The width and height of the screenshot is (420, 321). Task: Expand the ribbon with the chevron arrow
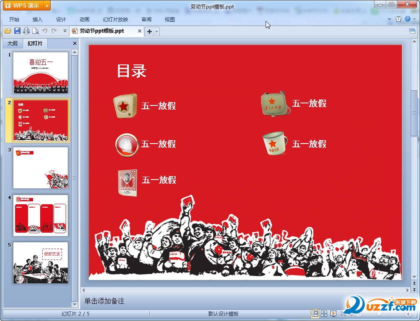coord(389,19)
